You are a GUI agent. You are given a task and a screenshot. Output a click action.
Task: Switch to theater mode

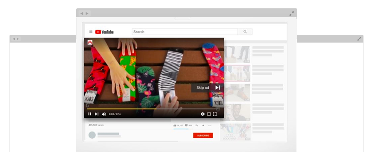pos(209,114)
